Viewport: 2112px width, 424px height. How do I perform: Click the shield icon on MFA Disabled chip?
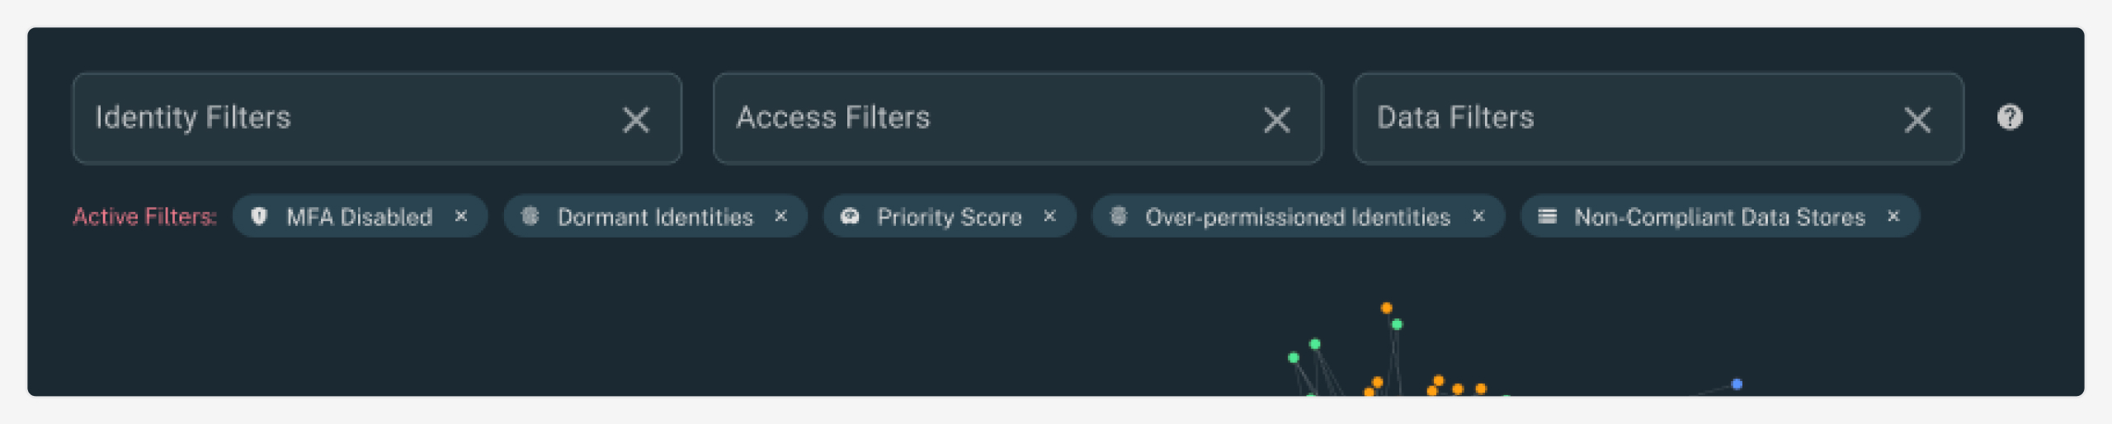[259, 216]
